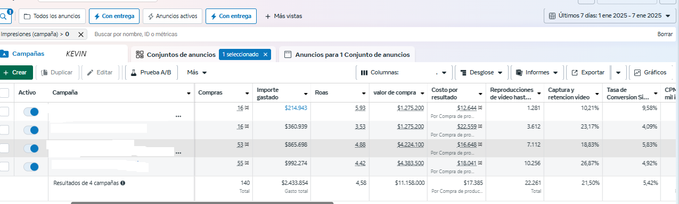Click the video plays value 10.256
This screenshot has height=204, width=679.
tap(531, 163)
